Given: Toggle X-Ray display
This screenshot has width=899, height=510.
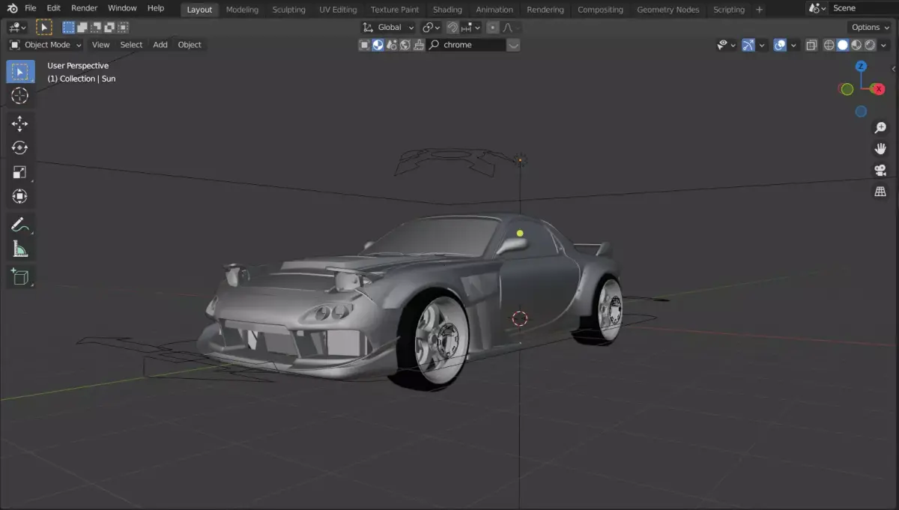Looking at the screenshot, I should point(811,45).
